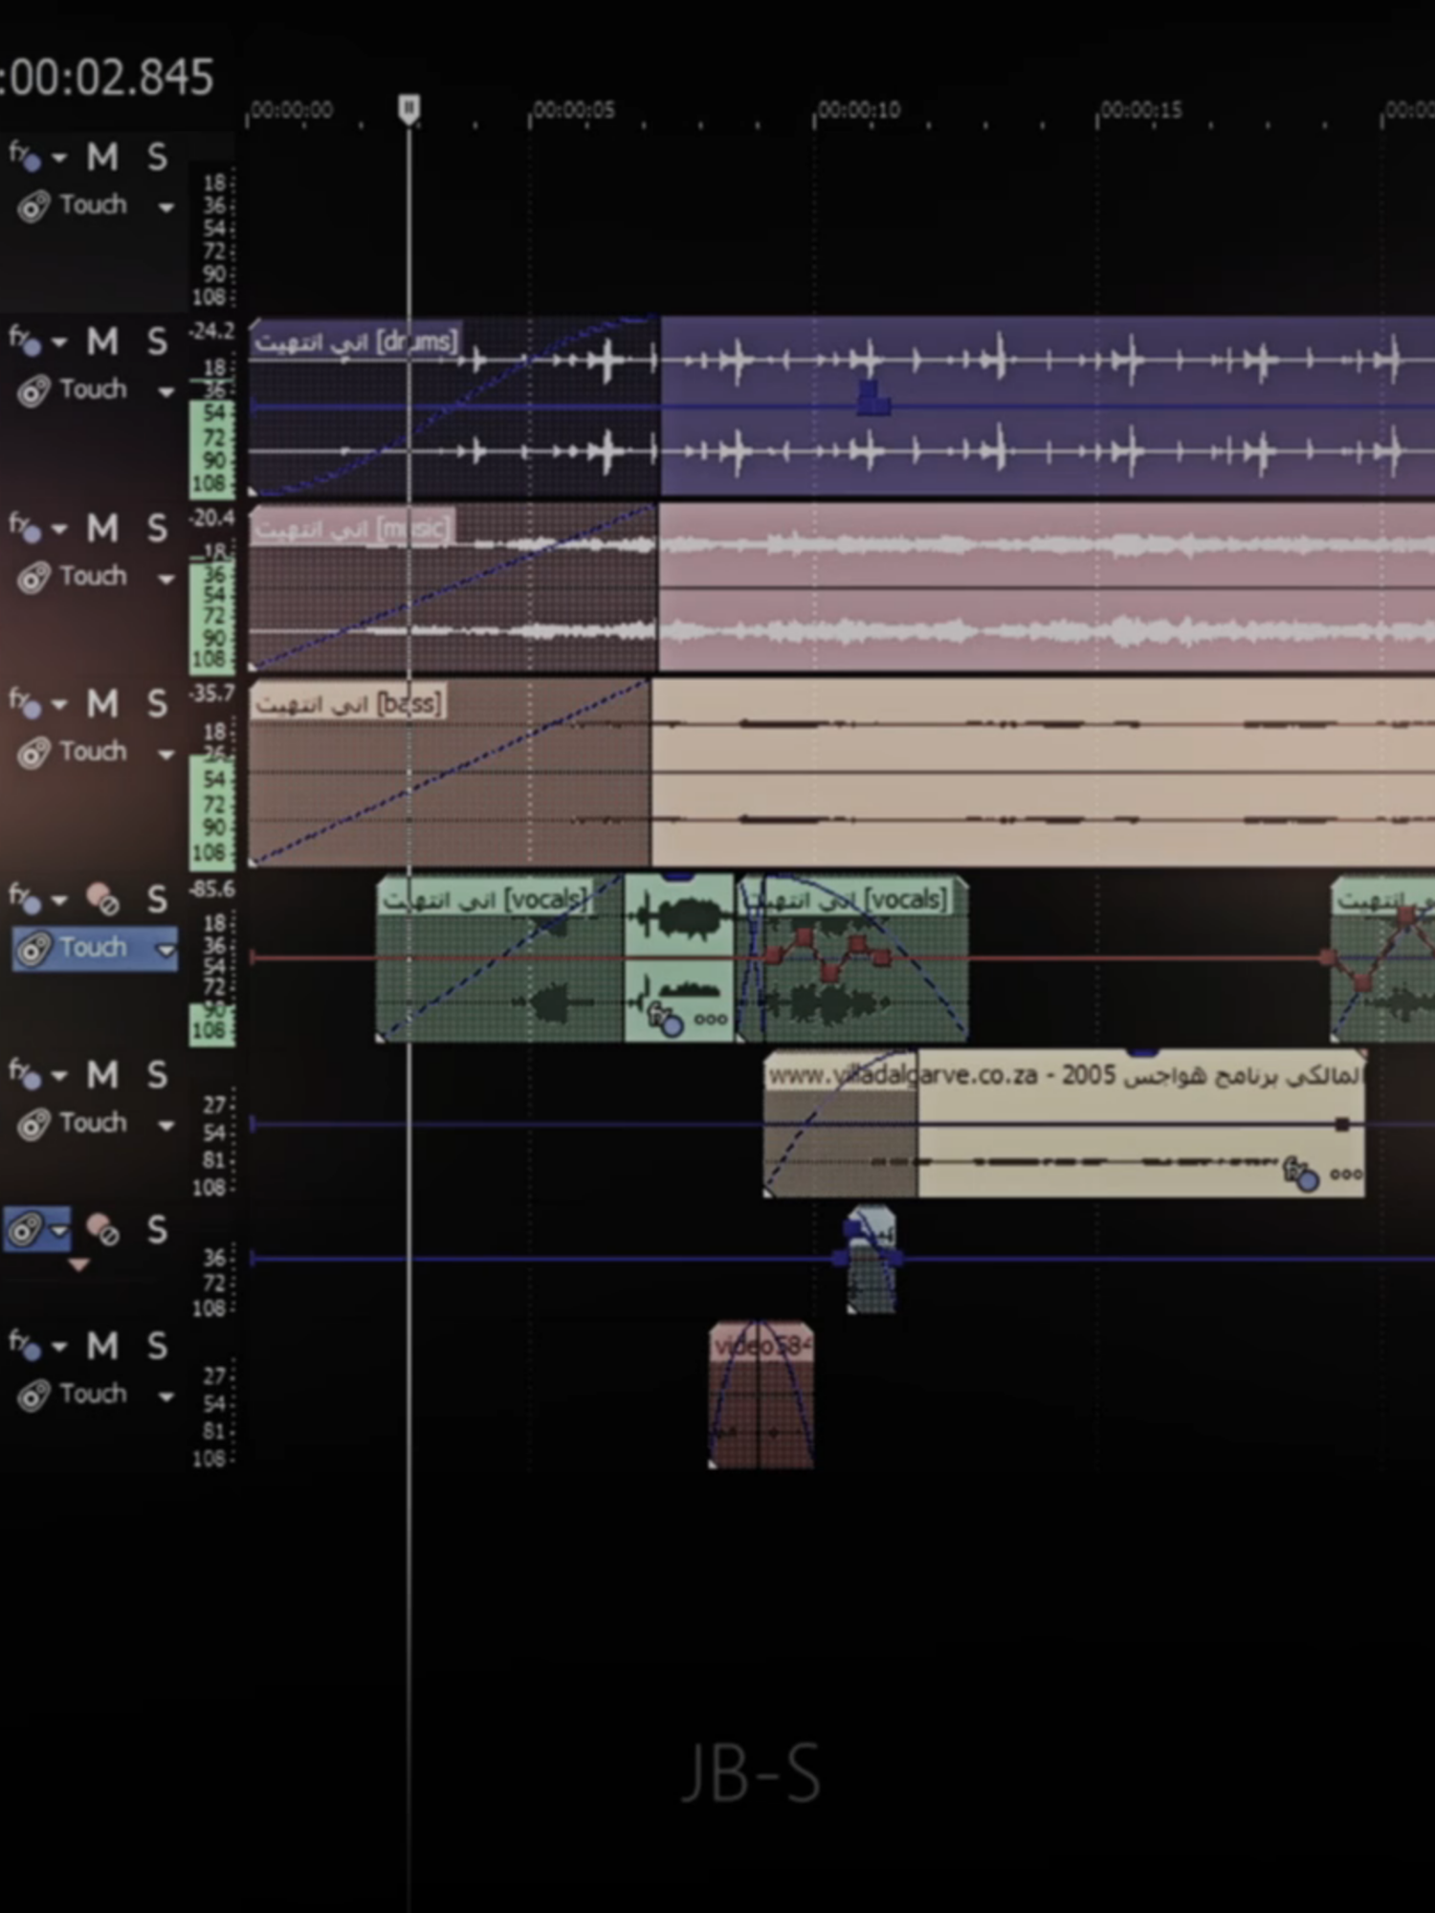Viewport: 1435px width, 1913px height.
Task: Solo the music track
Action: pyautogui.click(x=157, y=528)
